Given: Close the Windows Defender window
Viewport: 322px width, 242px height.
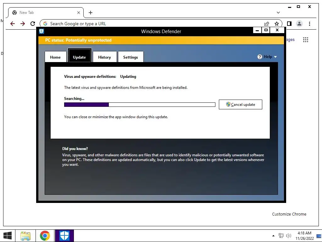Looking at the screenshot, I should point(277,30).
